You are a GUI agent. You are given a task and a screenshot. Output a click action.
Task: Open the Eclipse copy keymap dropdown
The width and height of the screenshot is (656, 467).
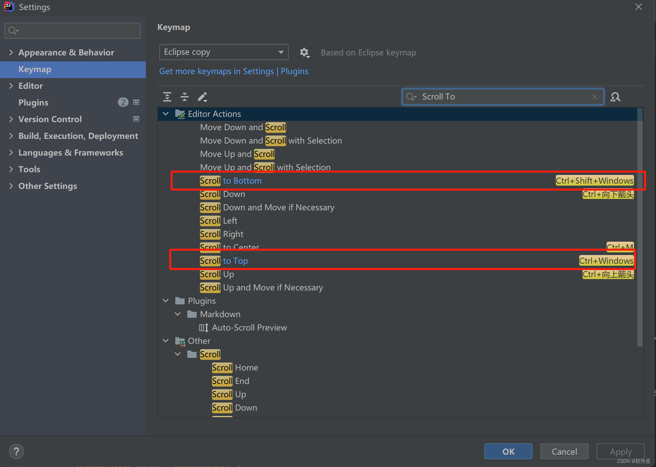pos(224,52)
